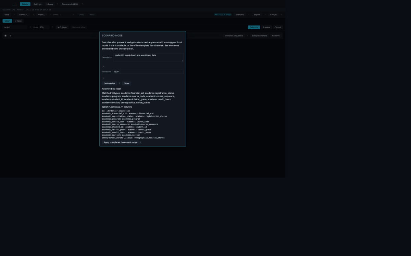The width and height of the screenshot is (411, 256).
Task: Click the id column name
Action: 10,35
